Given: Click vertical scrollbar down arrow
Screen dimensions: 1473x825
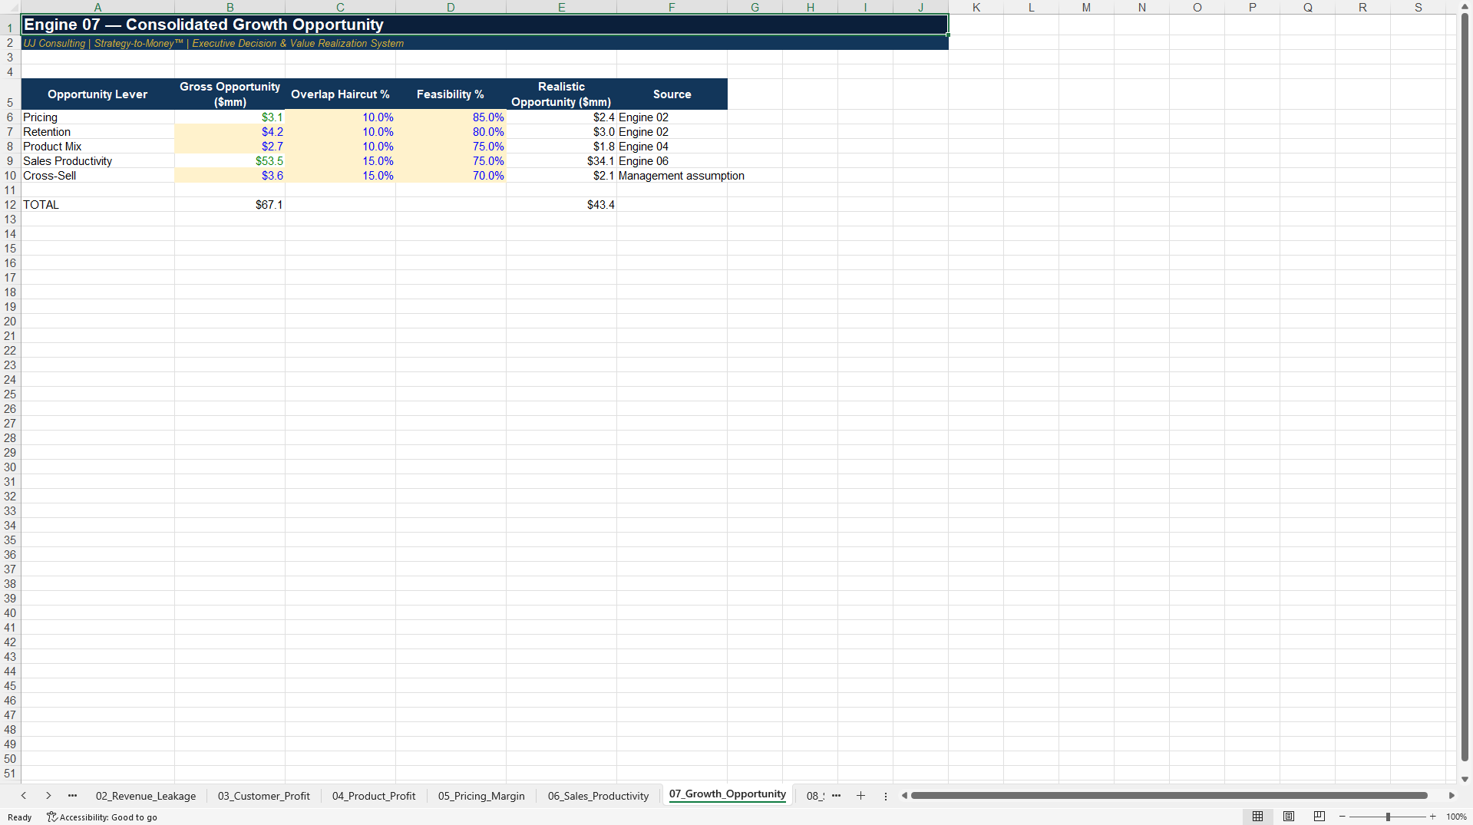Looking at the screenshot, I should pos(1465,779).
